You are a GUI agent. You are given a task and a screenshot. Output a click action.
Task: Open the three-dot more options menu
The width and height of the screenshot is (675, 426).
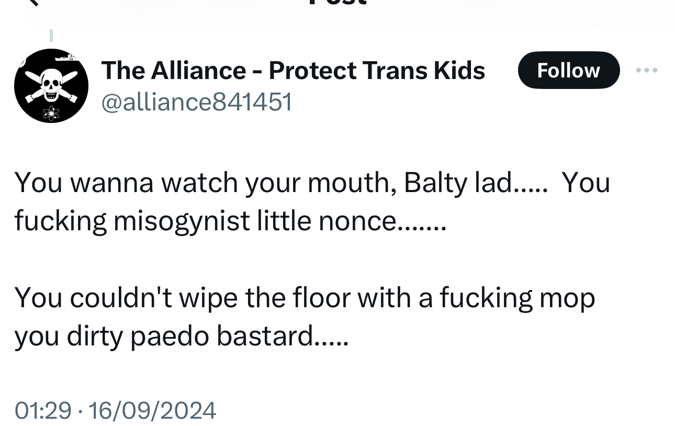pos(647,70)
